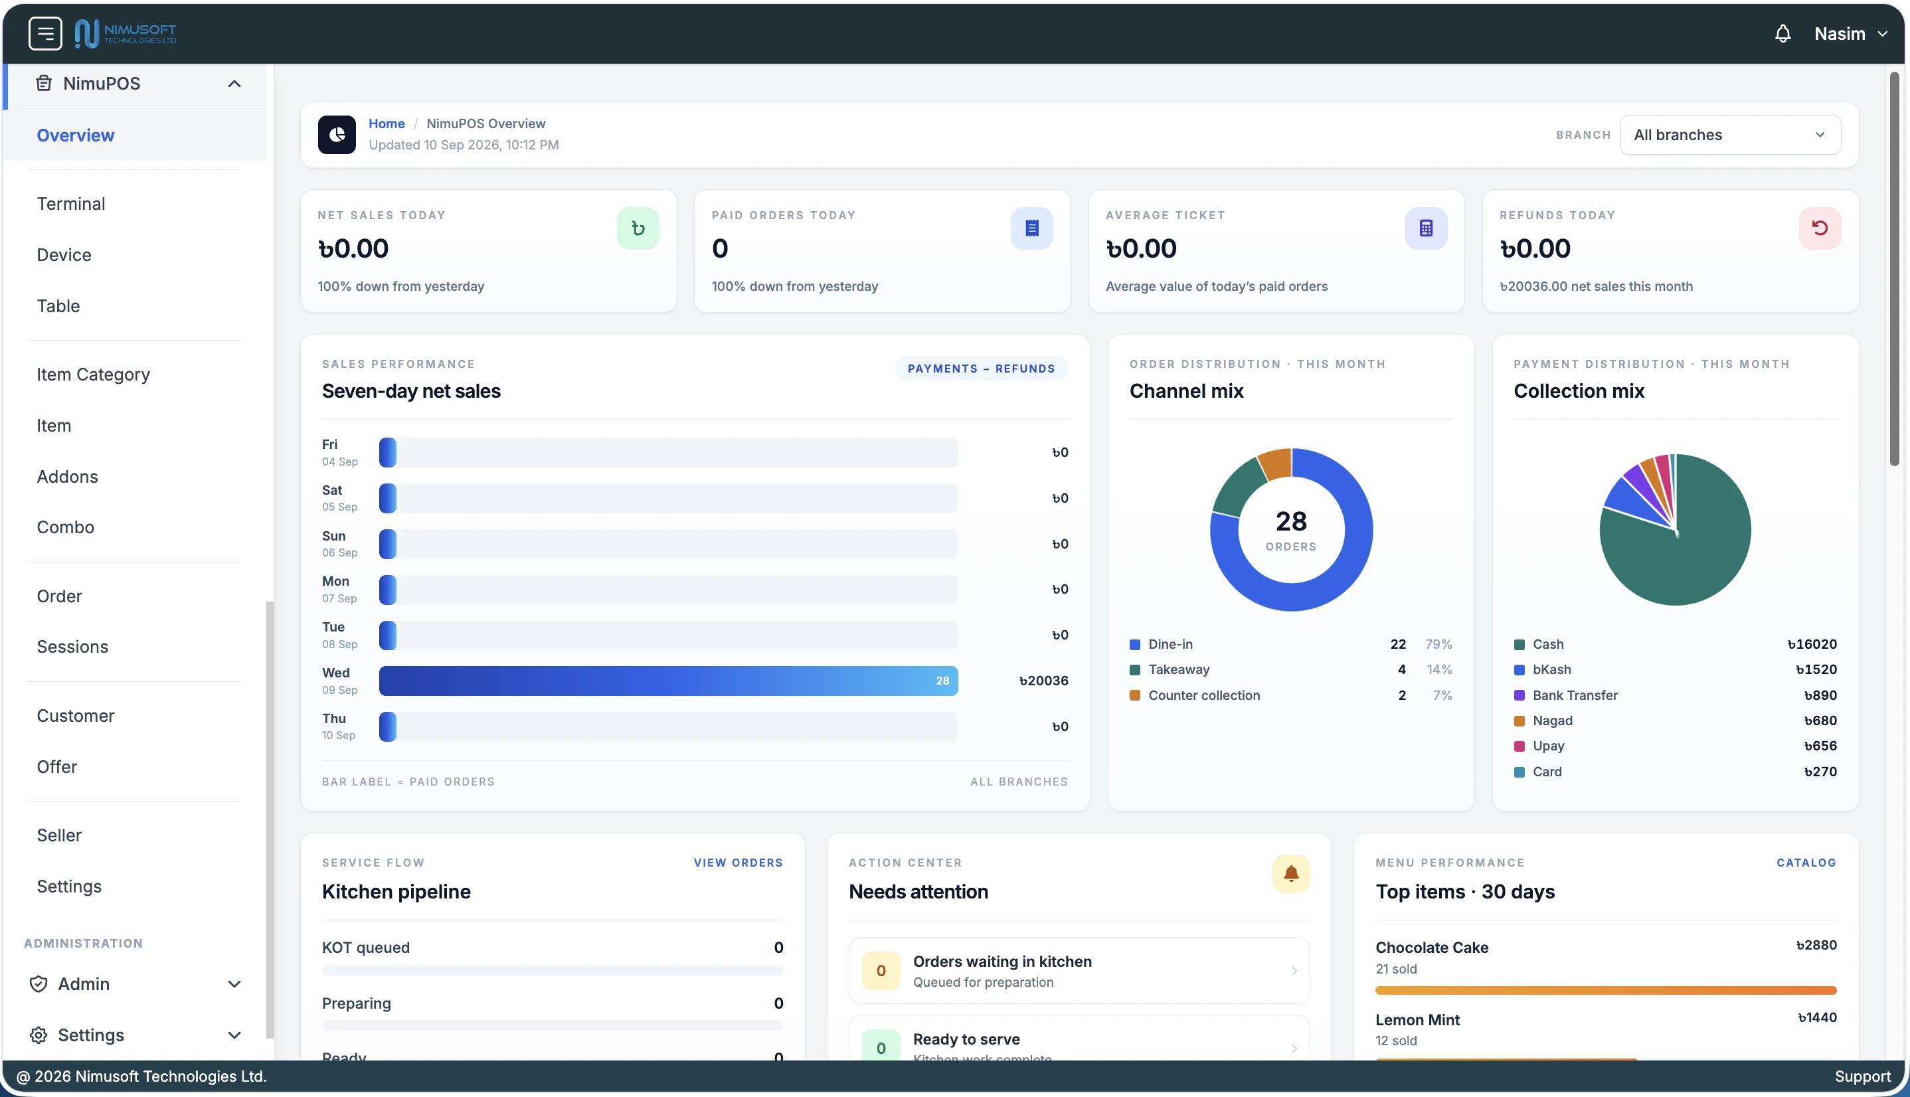Go to Order page

pyautogui.click(x=60, y=596)
